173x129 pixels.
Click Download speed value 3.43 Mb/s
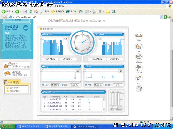50,59
